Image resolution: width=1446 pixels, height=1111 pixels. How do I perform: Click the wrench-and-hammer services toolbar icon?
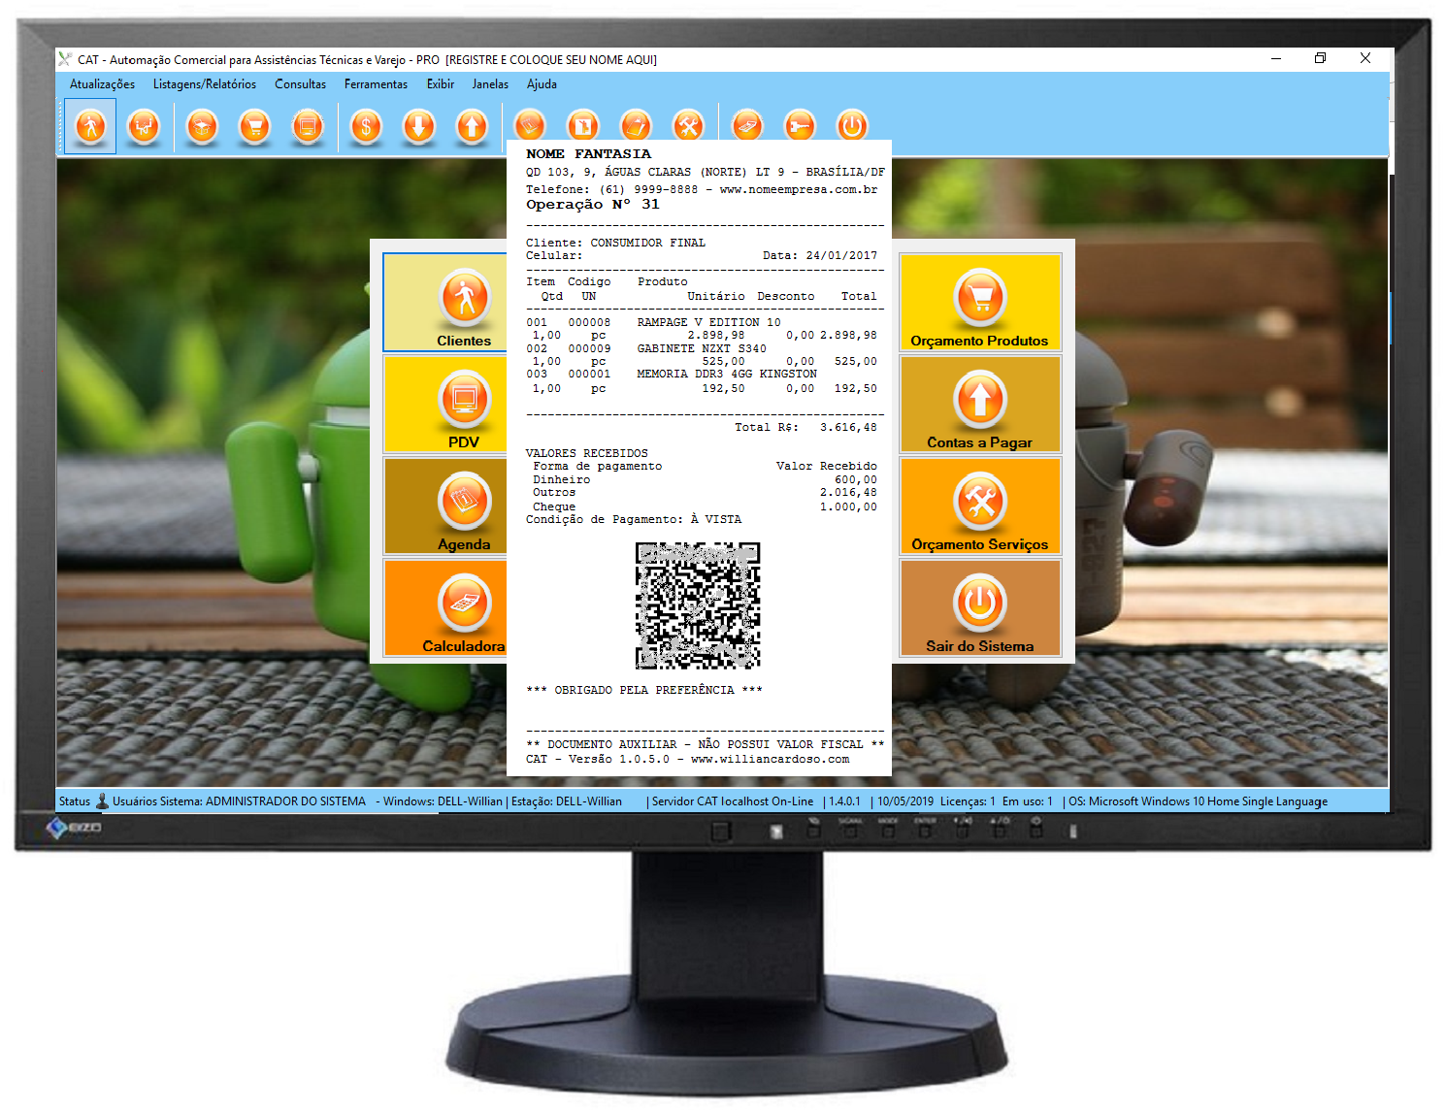pos(689,124)
